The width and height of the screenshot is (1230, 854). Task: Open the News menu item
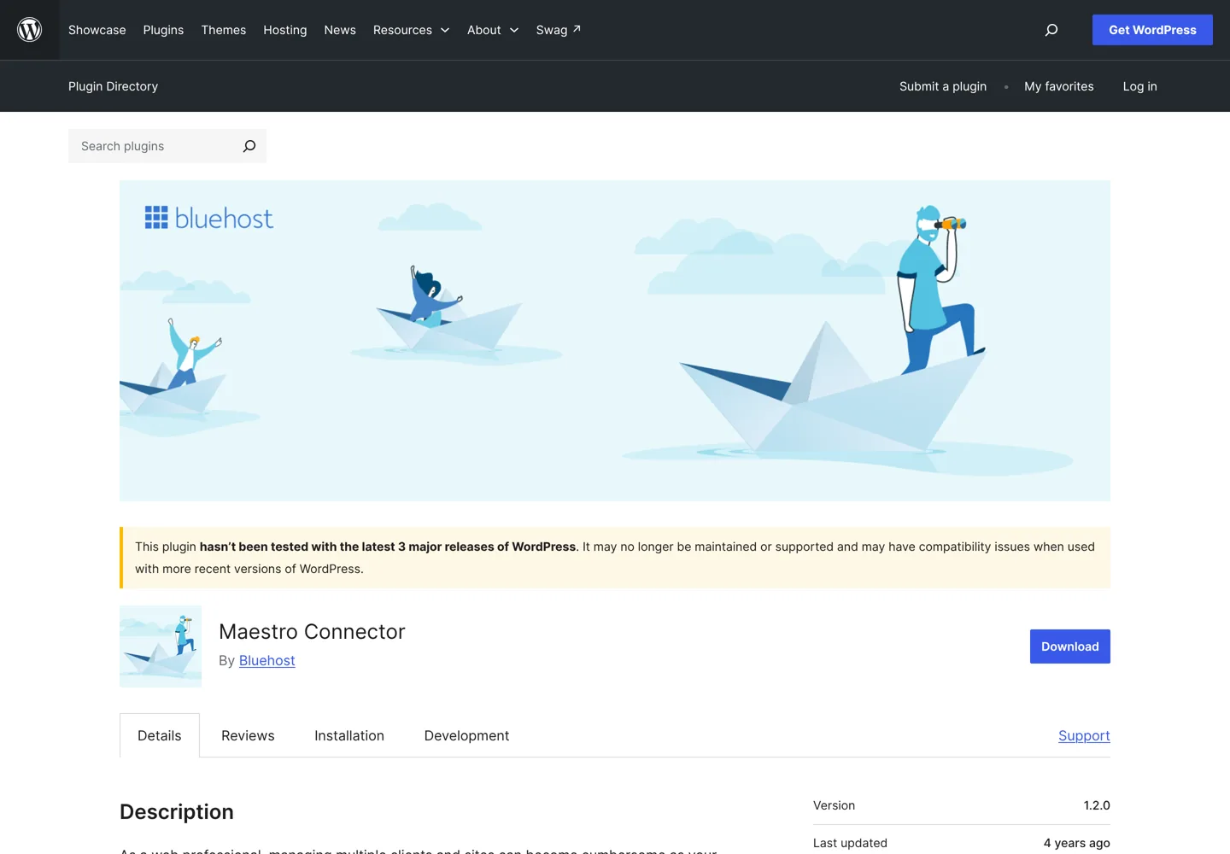340,30
